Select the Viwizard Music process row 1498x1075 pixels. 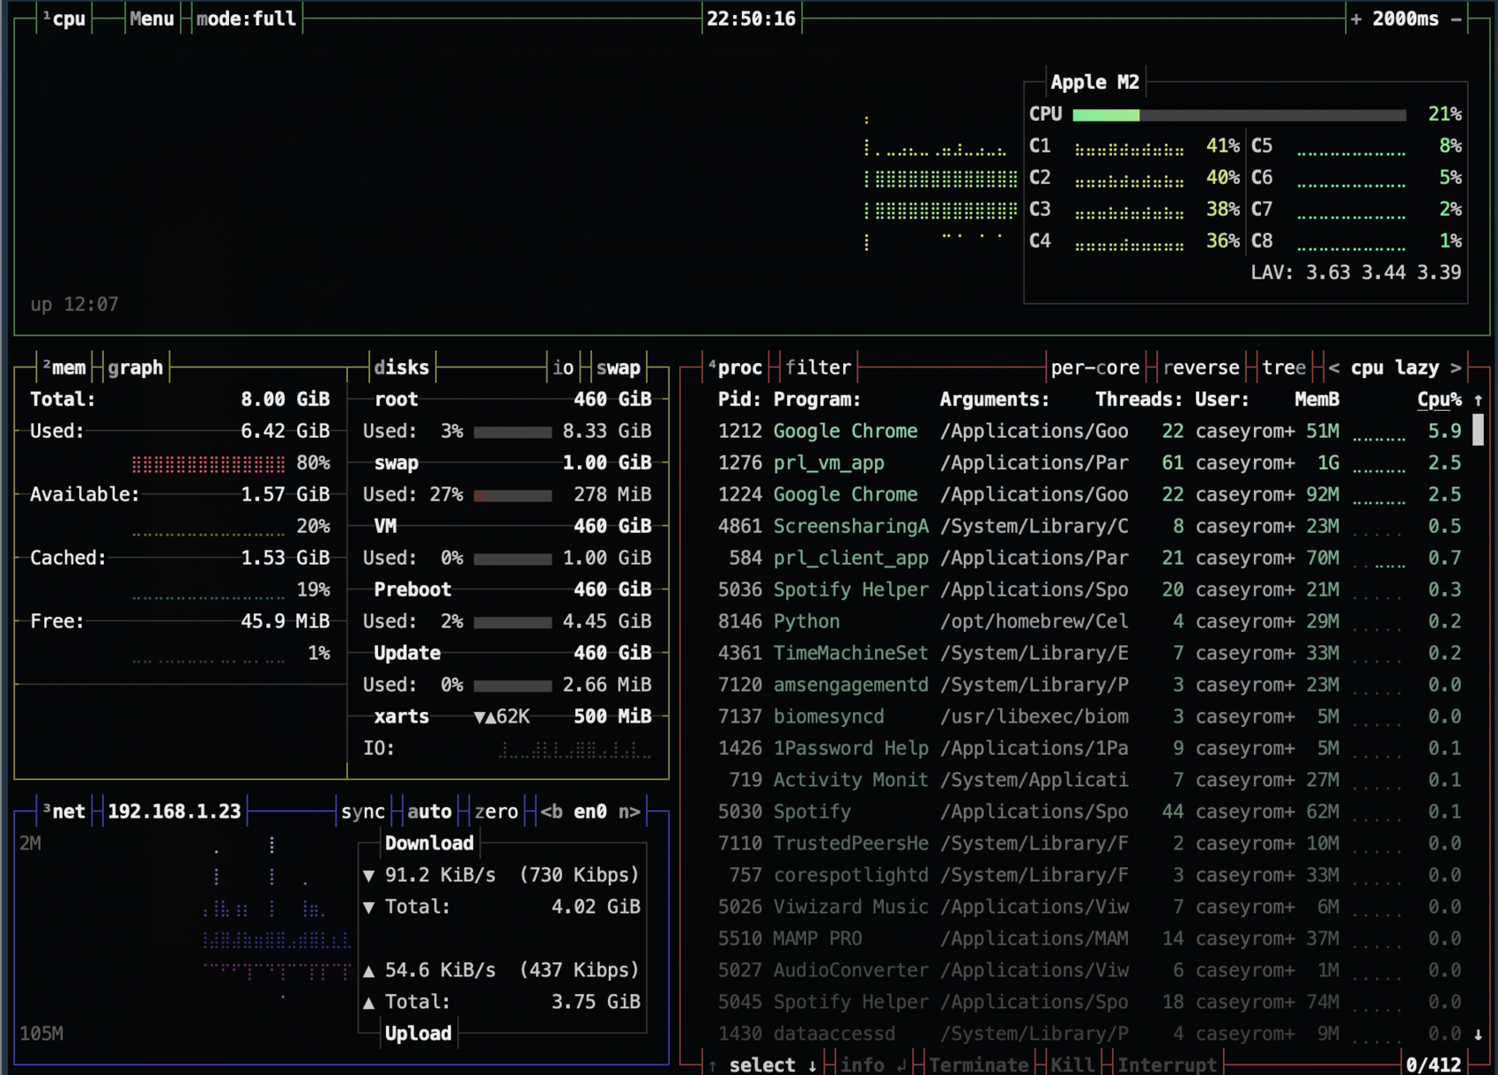click(1089, 907)
